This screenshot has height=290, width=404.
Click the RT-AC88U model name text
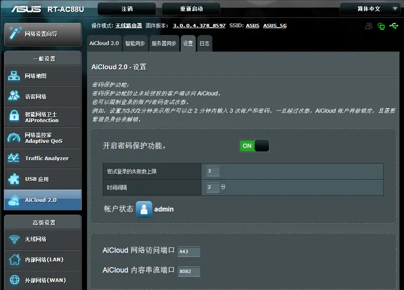66,9
